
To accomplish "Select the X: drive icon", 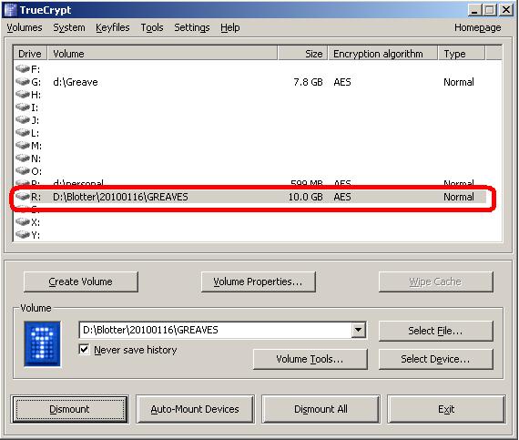I will [23, 221].
